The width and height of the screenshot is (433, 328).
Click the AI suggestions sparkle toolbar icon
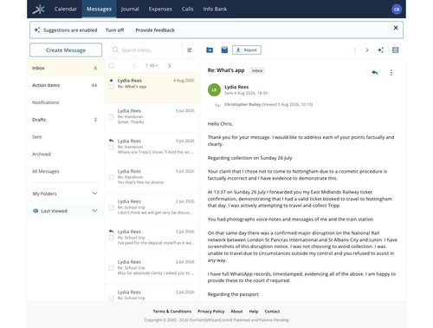coord(381,50)
